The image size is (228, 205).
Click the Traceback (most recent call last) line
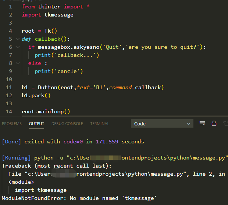click(57, 166)
